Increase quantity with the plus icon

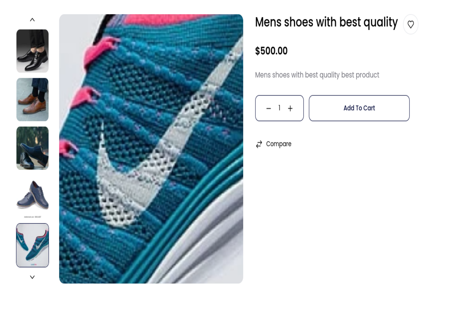pyautogui.click(x=290, y=109)
